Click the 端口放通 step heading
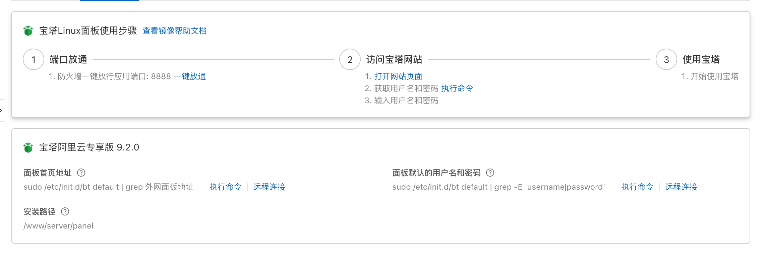Viewport: 765px width, 256px height. [x=68, y=60]
